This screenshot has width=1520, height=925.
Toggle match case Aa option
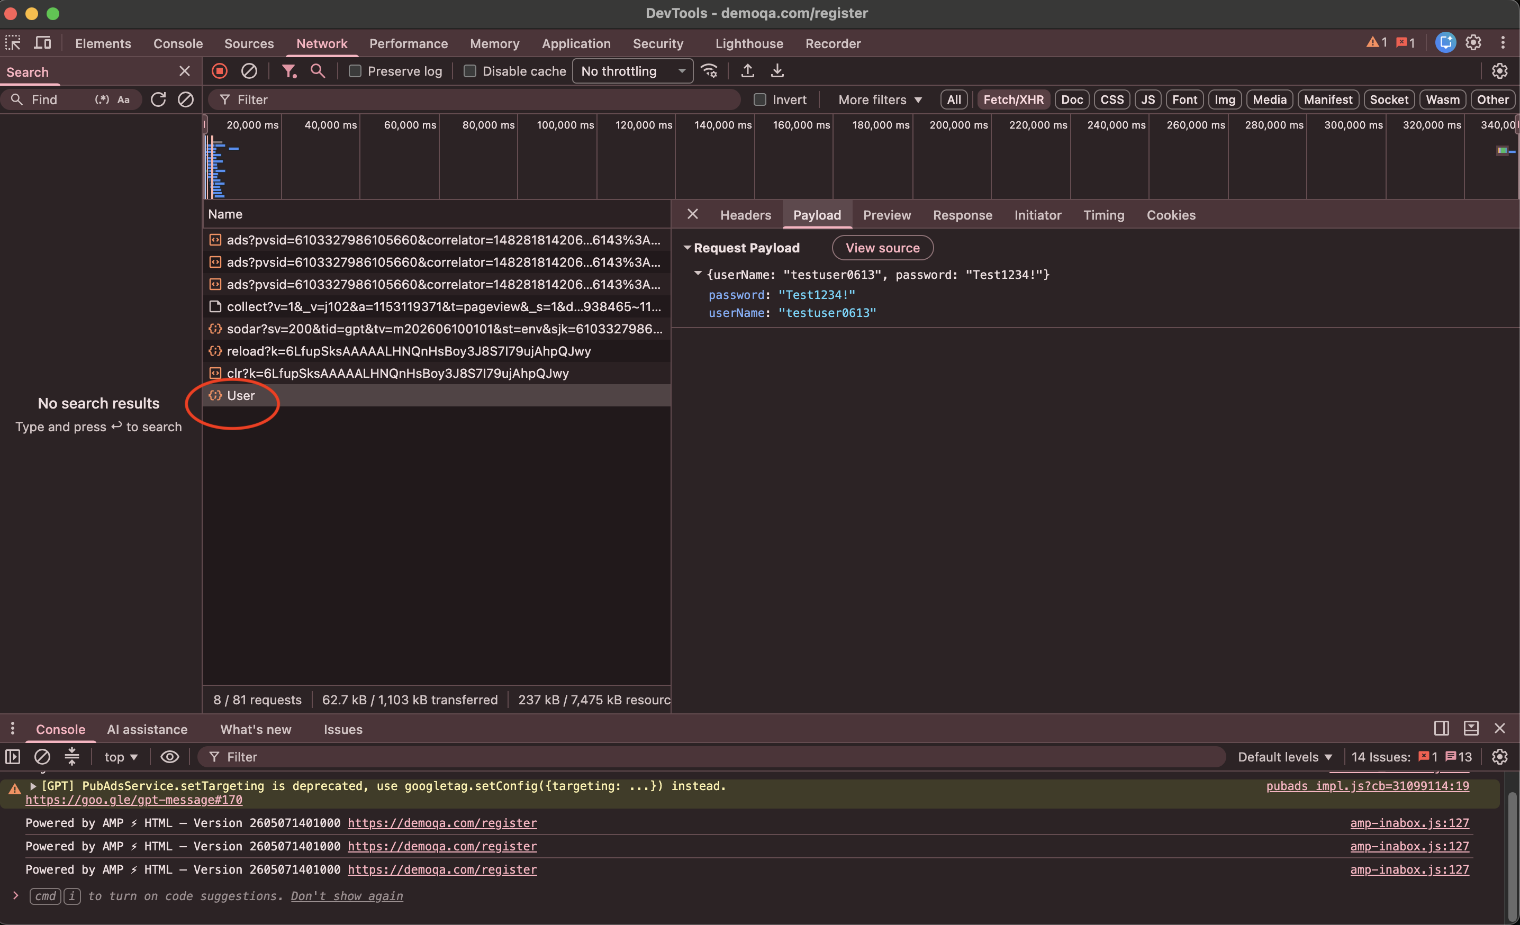[x=123, y=99]
